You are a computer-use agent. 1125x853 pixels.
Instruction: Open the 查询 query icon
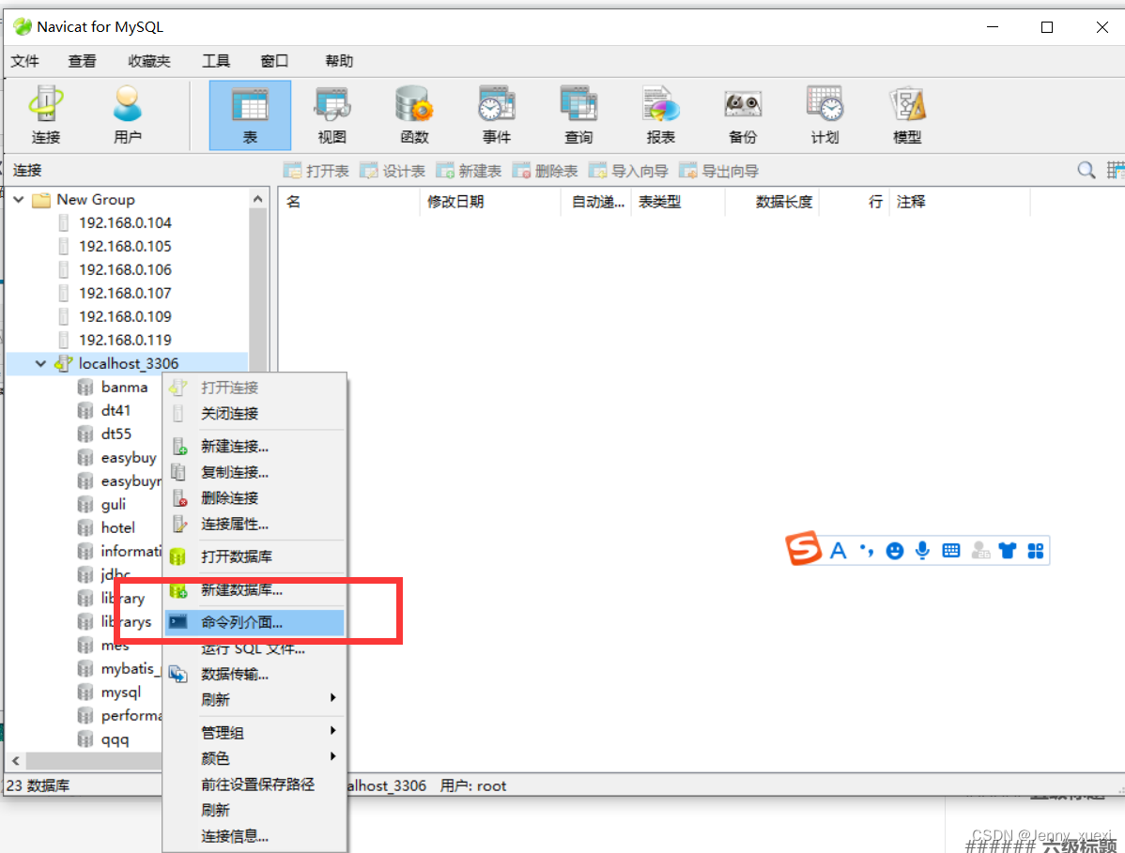578,114
